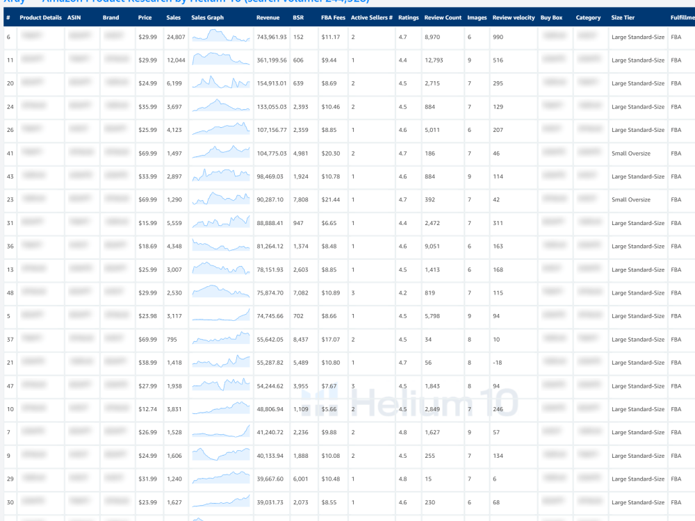Select review velocity value 311

(498, 223)
